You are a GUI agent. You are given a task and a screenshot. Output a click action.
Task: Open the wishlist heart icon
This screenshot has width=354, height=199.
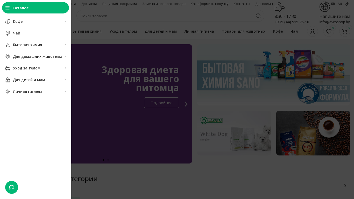pos(329,31)
